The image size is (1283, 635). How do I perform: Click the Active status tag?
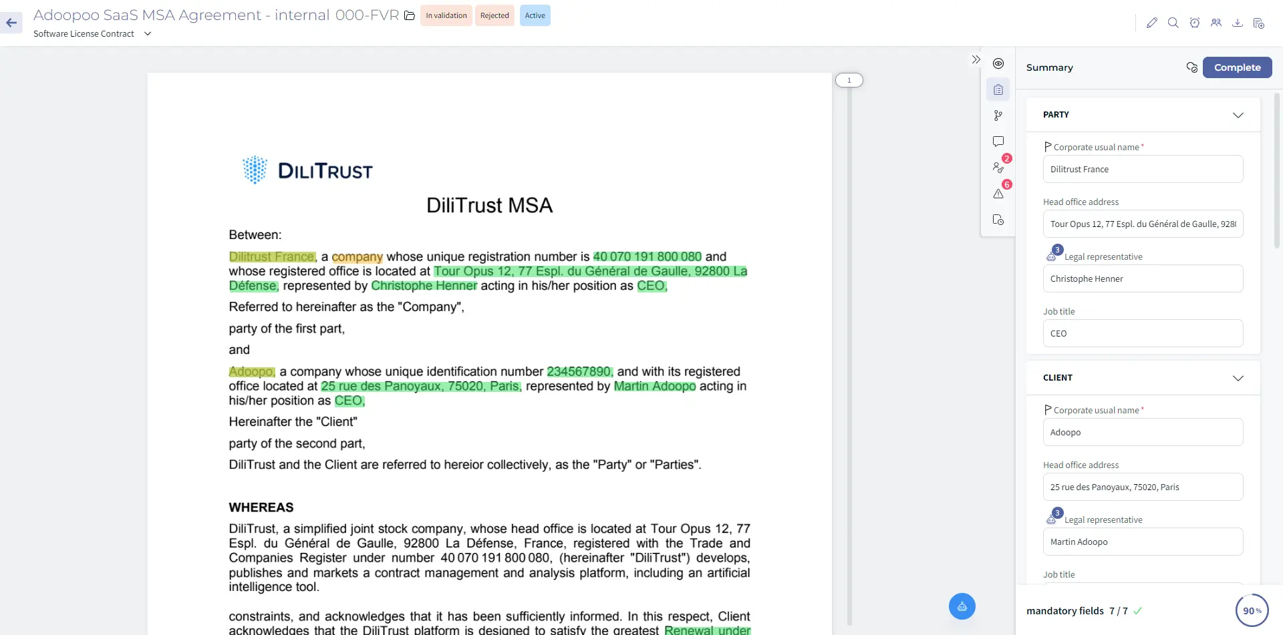pos(535,15)
